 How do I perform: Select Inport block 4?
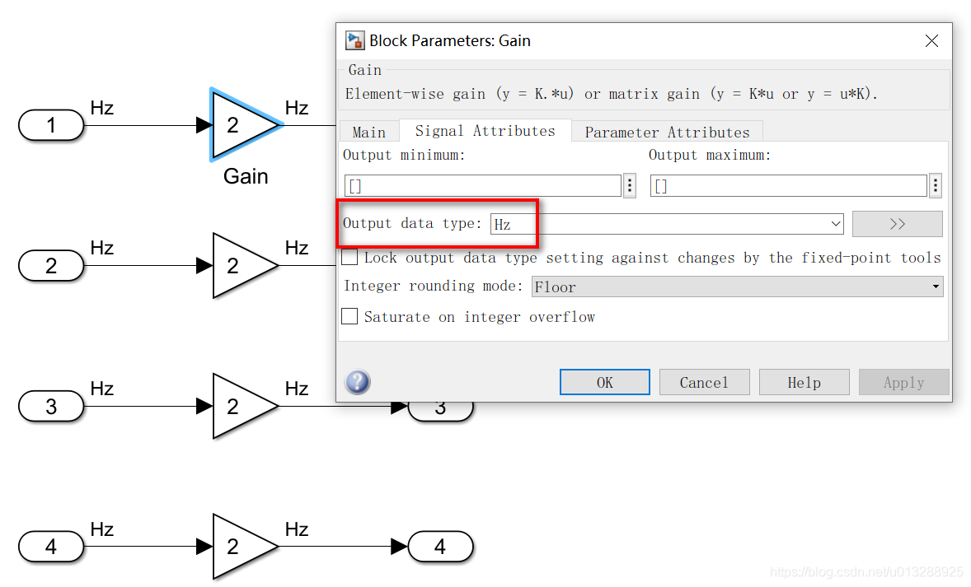pyautogui.click(x=51, y=547)
